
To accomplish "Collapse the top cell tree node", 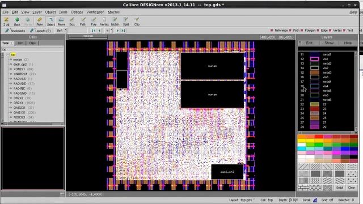I will click(8, 55).
